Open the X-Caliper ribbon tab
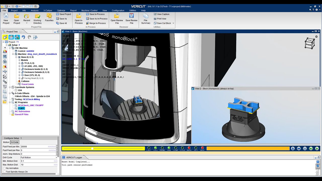 coord(48,11)
